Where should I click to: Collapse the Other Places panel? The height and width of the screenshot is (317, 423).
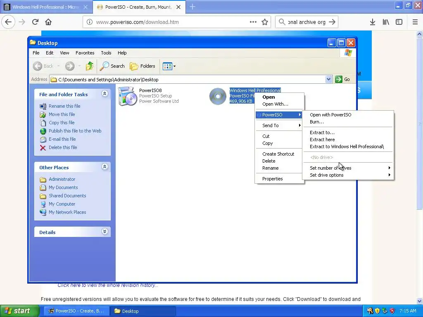click(105, 167)
